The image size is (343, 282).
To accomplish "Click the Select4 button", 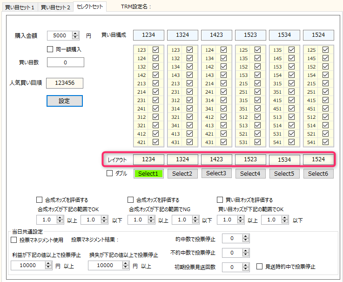I will (x=250, y=173).
